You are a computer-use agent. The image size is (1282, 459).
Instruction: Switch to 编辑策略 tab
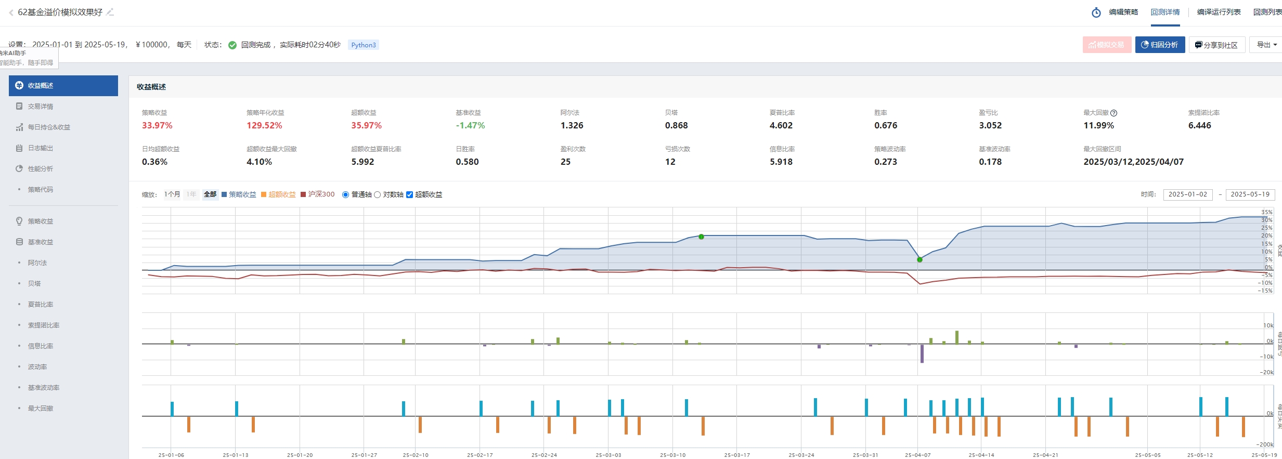[x=1123, y=12]
